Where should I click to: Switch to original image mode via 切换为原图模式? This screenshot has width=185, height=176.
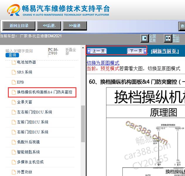click(x=103, y=63)
